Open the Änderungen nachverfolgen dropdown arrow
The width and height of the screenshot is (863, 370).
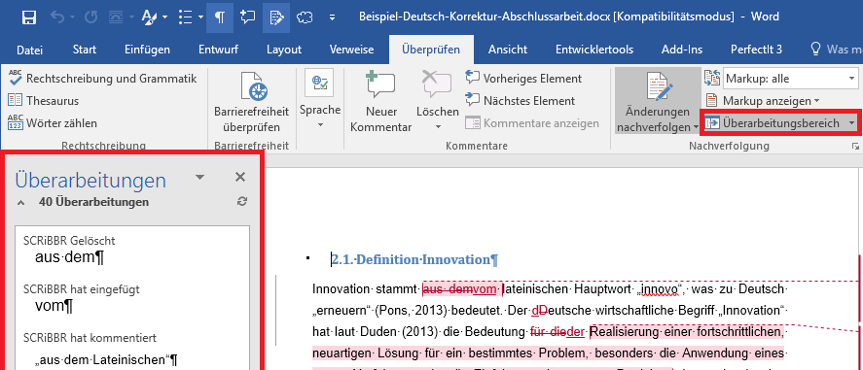coord(696,128)
